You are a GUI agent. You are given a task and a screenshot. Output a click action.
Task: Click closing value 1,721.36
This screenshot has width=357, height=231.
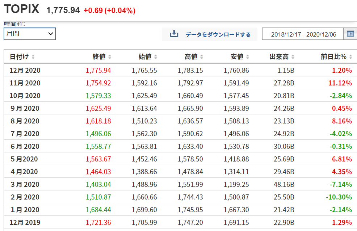coord(98,222)
